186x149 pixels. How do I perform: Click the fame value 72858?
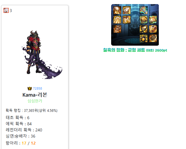point(37,88)
